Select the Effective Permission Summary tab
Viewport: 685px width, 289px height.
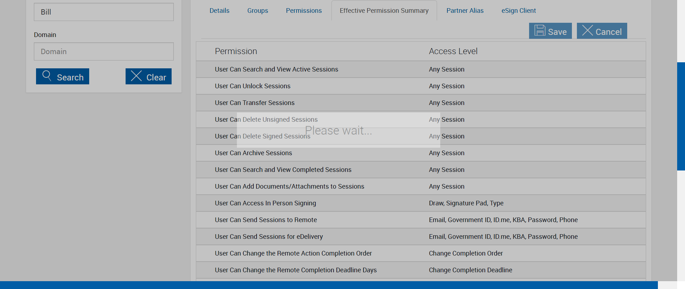[x=384, y=11]
